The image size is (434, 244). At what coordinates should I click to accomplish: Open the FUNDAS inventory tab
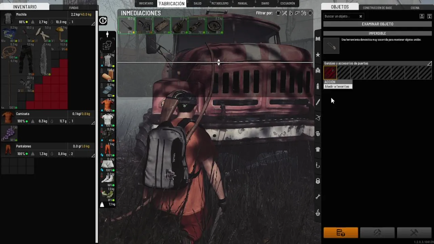coord(74,8)
